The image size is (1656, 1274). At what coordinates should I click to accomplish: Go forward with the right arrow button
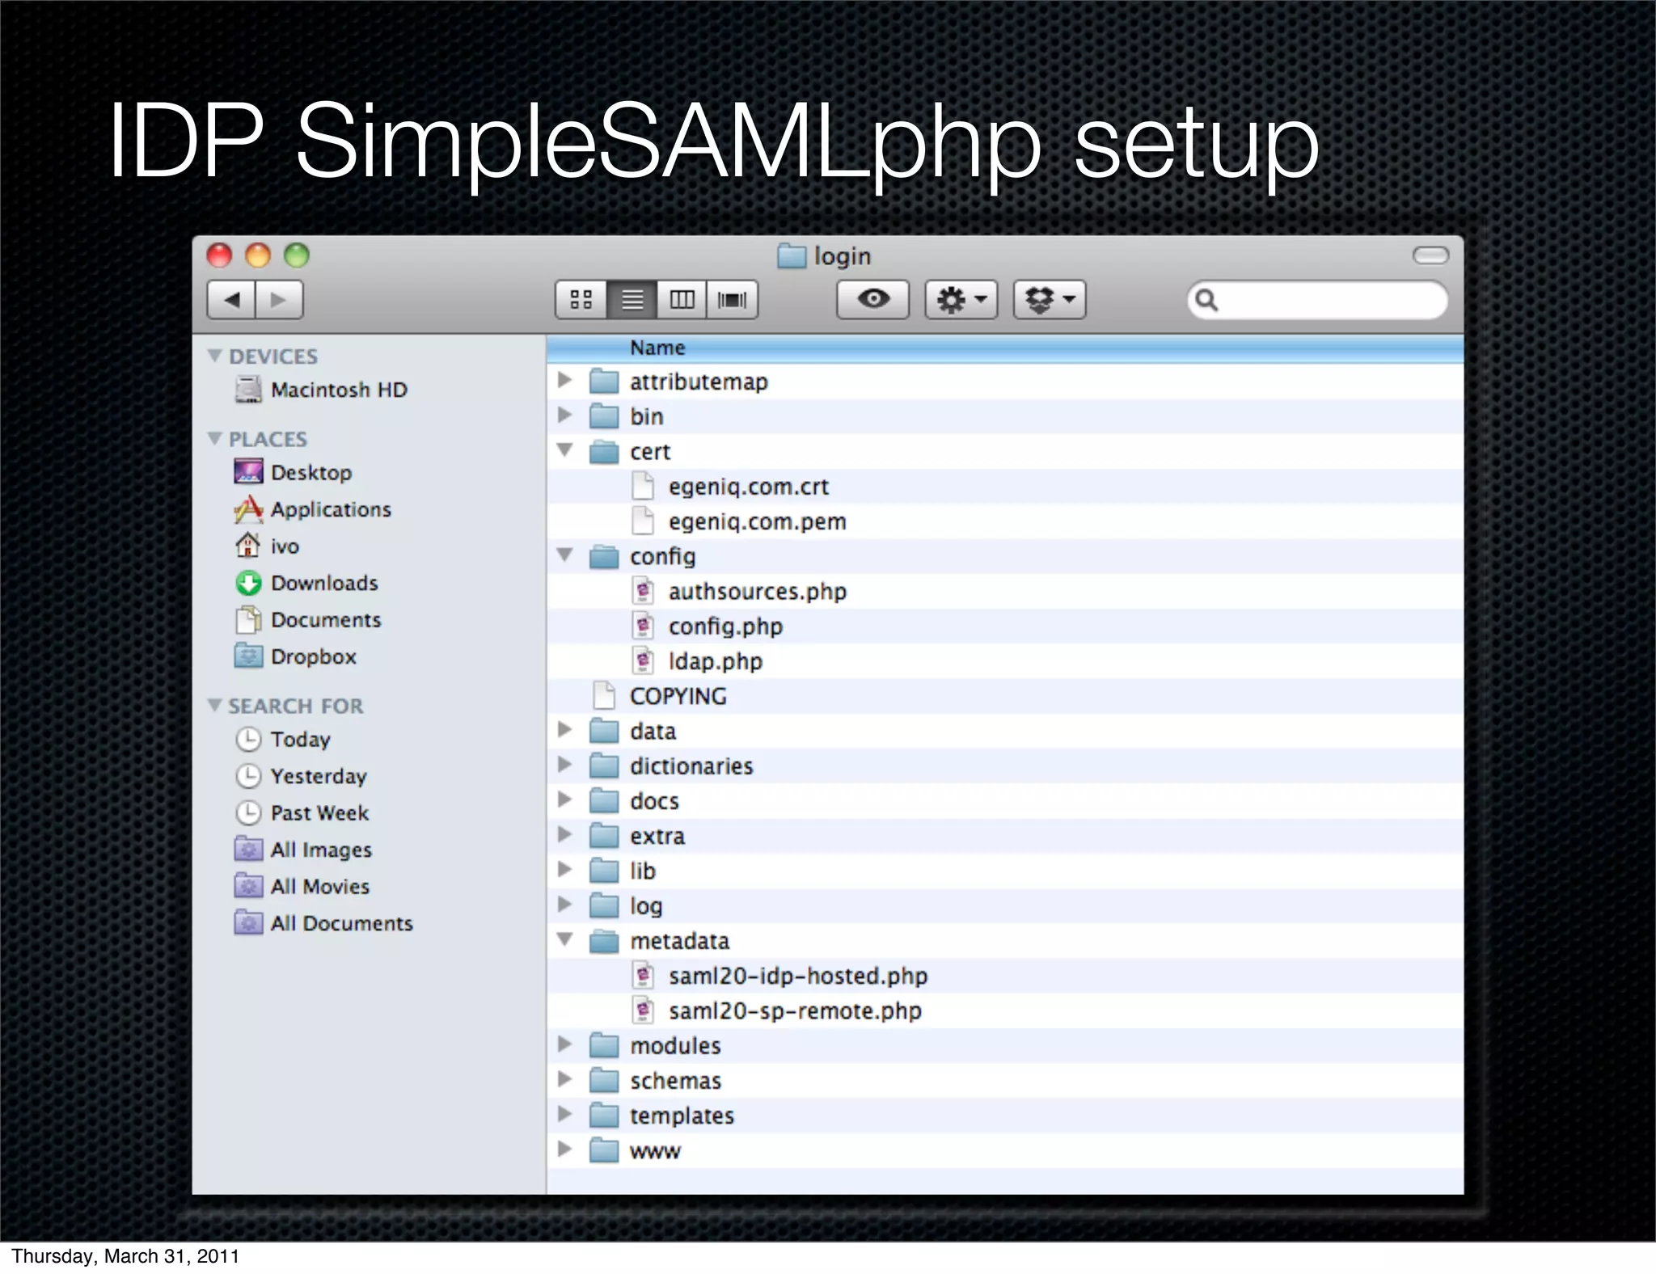pyautogui.click(x=279, y=300)
